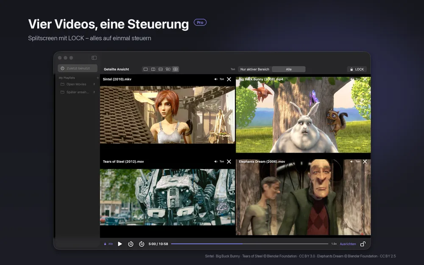The width and height of the screenshot is (424, 265).
Task: Select stacked two-row layout icon
Action: [x=161, y=69]
